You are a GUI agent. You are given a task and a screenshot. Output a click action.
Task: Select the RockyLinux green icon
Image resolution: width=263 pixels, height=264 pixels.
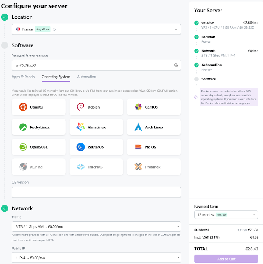tap(23, 127)
